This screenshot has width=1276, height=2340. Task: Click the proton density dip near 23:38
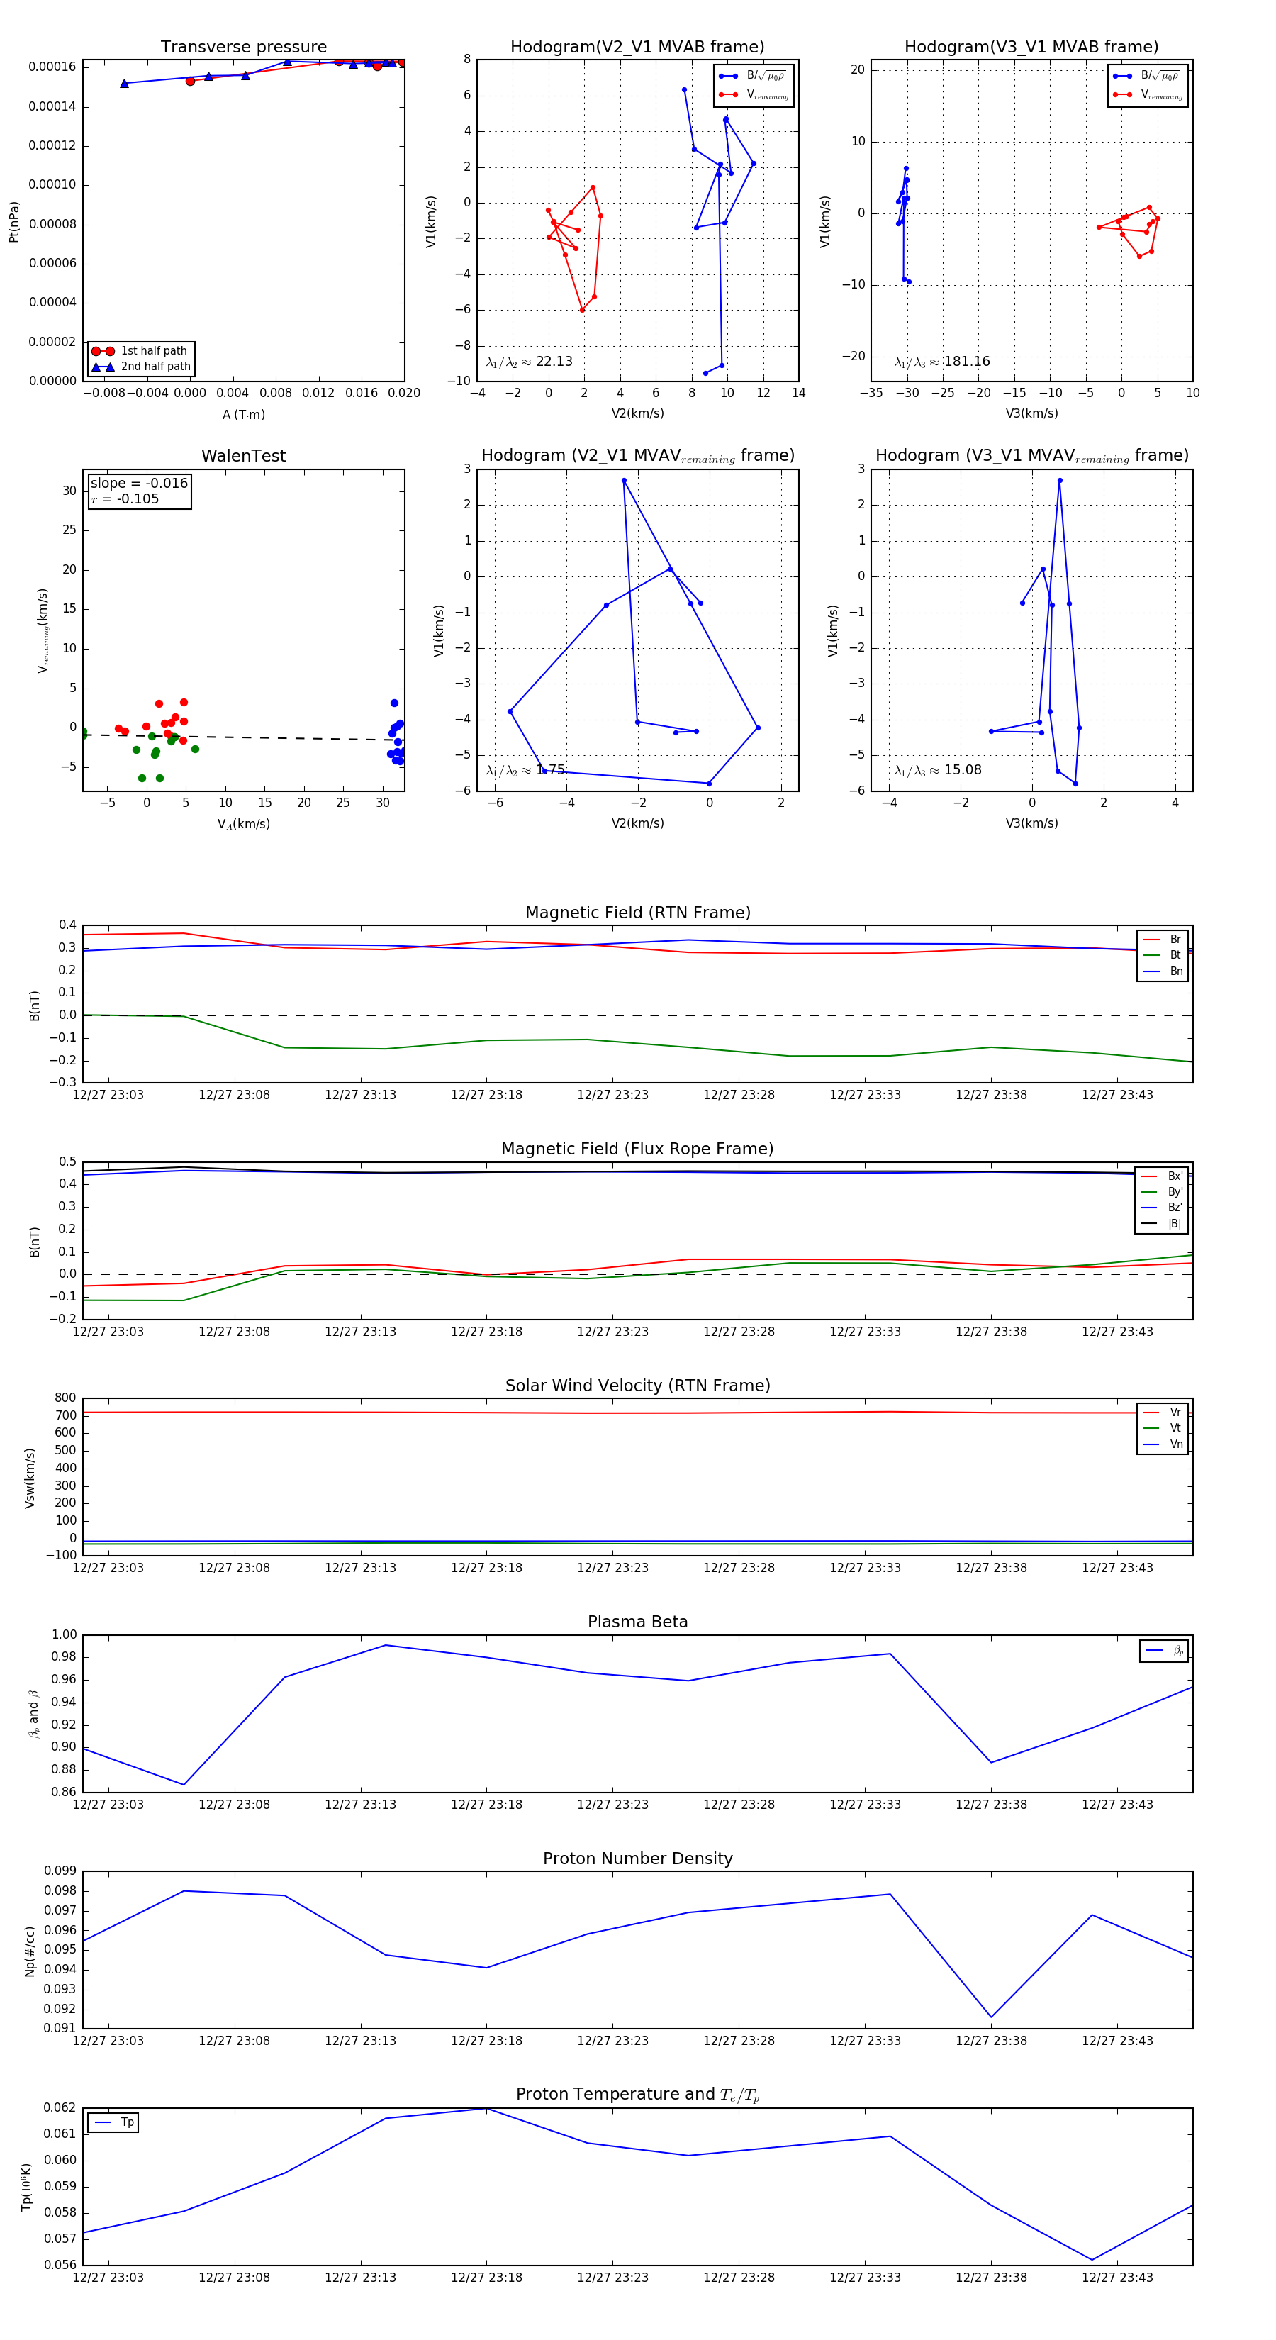[991, 2017]
